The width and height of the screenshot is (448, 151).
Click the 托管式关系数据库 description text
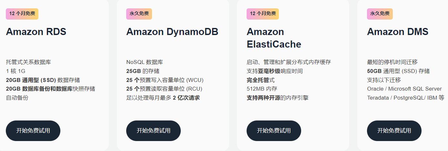pyautogui.click(x=28, y=62)
